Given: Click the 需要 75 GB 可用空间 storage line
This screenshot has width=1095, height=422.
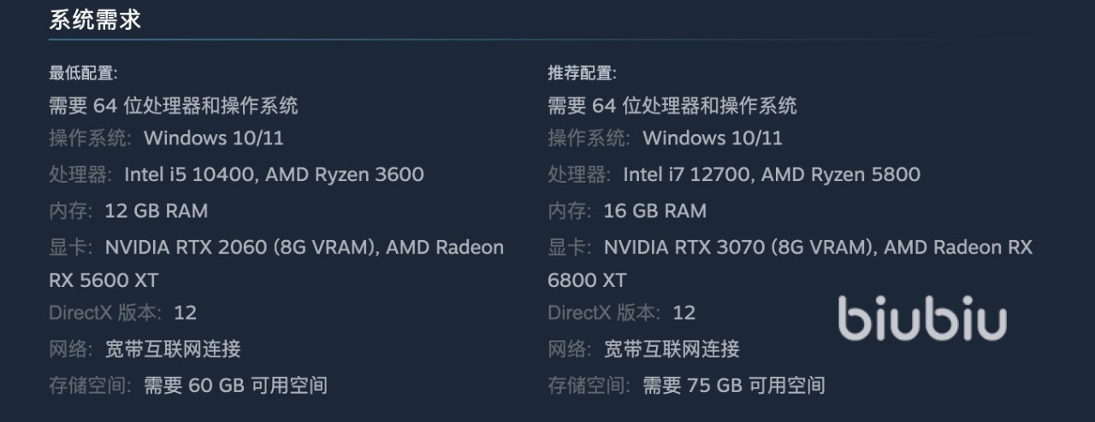Looking at the screenshot, I should click(733, 385).
